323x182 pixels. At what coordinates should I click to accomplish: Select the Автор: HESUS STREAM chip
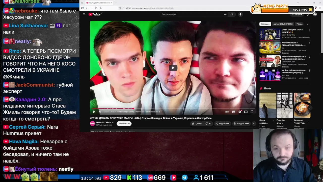[283, 24]
